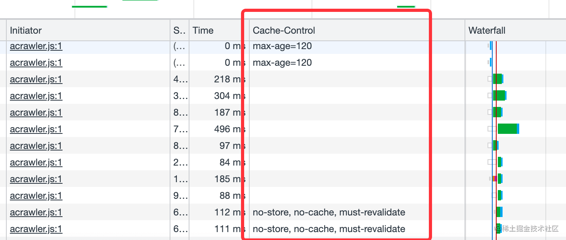The width and height of the screenshot is (566, 240).
Task: Click the 88 ms time cell
Action: pos(230,196)
